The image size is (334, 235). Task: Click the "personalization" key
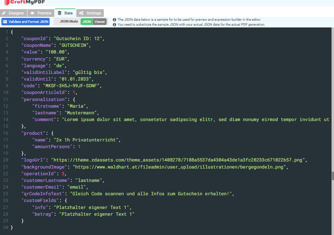coord(44,100)
